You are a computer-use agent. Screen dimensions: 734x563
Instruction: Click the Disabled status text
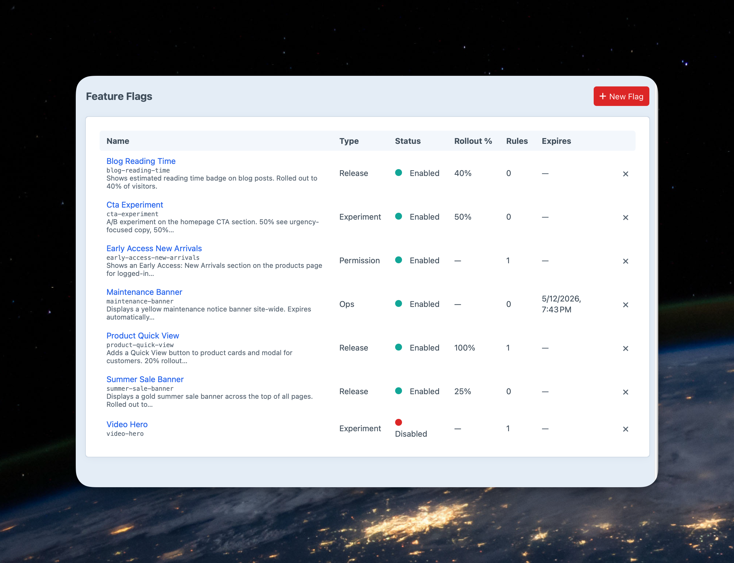tap(411, 434)
